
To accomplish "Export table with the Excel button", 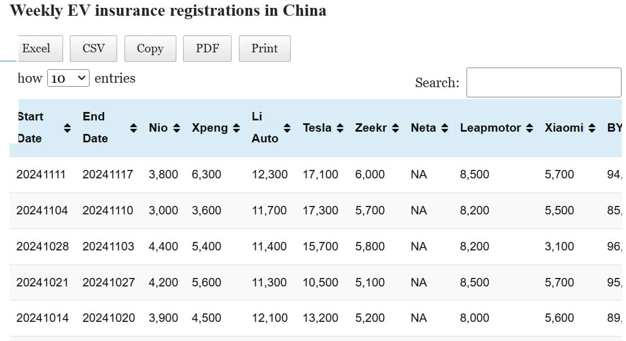I will 37,48.
